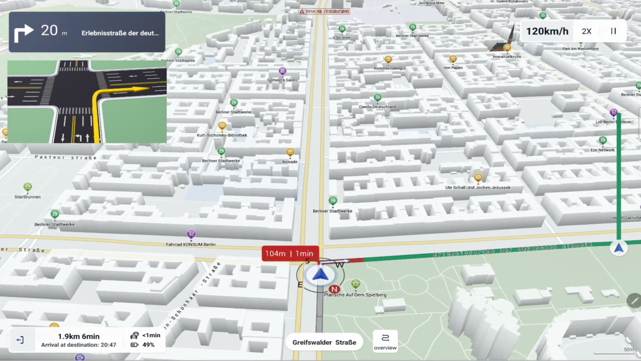Pause the navigation simulation
This screenshot has width=641, height=361.
click(x=613, y=31)
